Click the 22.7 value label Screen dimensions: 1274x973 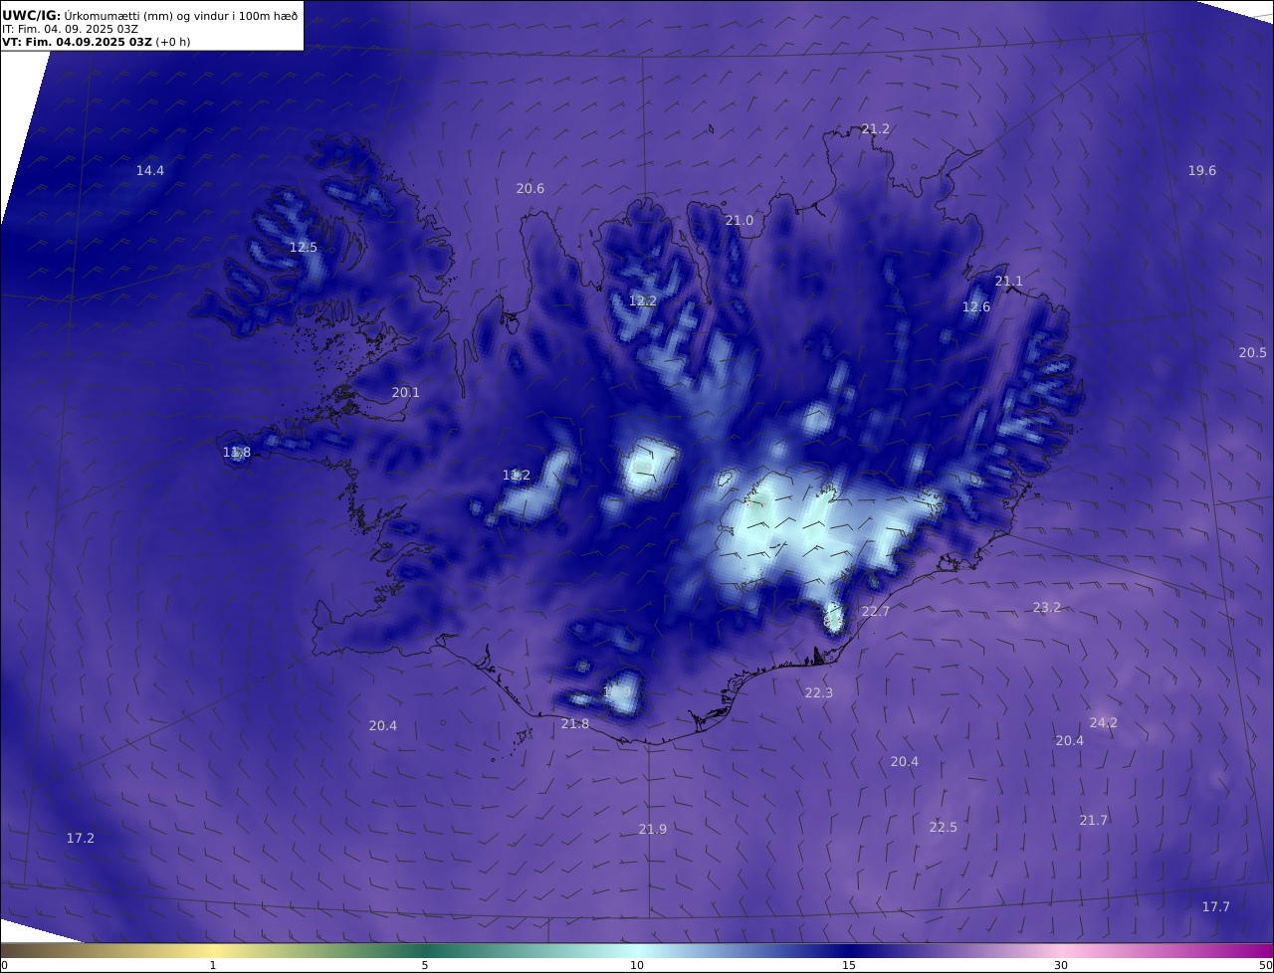(876, 612)
